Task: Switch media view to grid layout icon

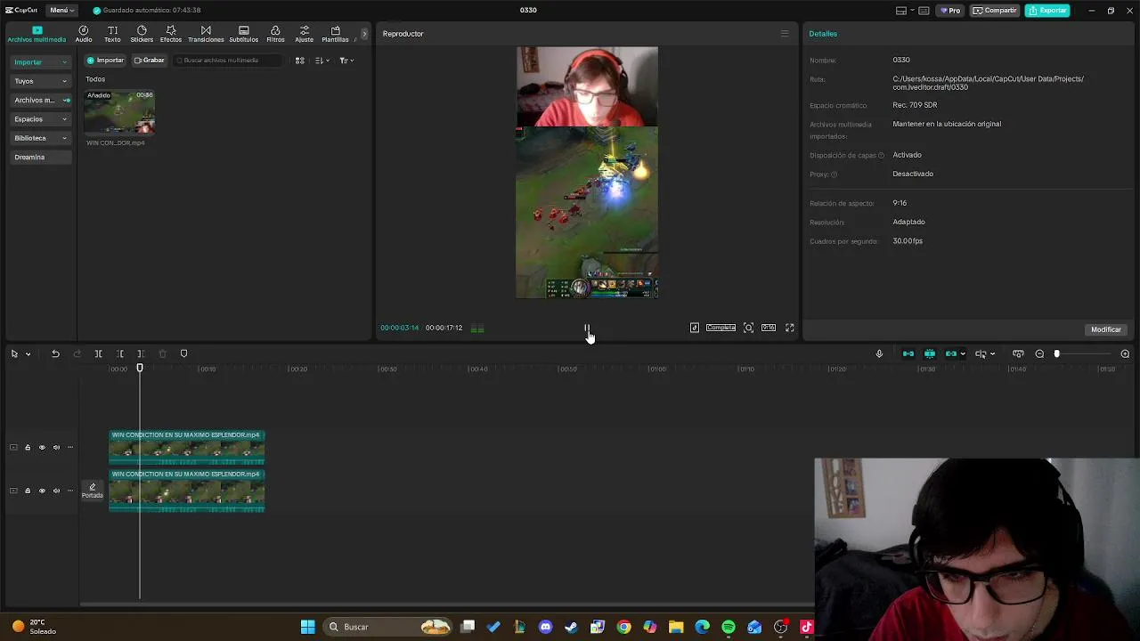Action: click(300, 61)
